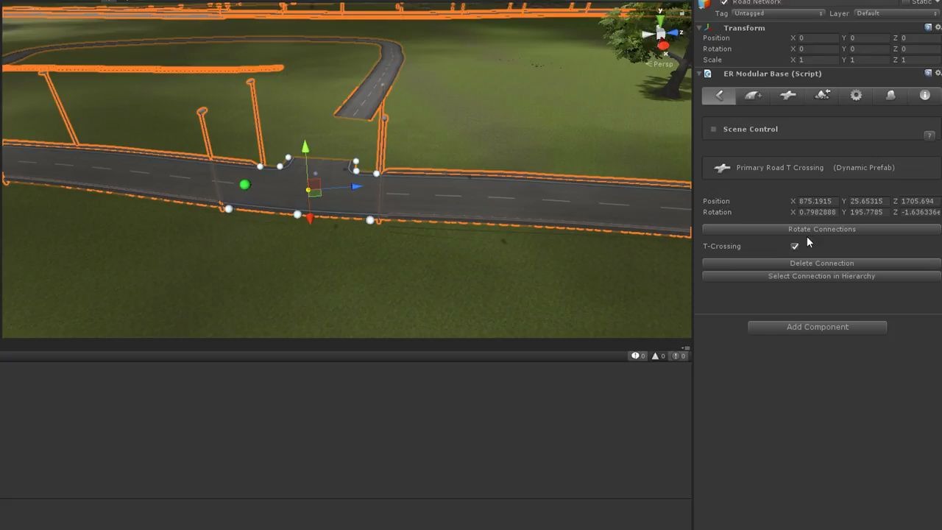This screenshot has height=530, width=942.
Task: Open the Tag dropdown showing Untagged
Action: [778, 13]
